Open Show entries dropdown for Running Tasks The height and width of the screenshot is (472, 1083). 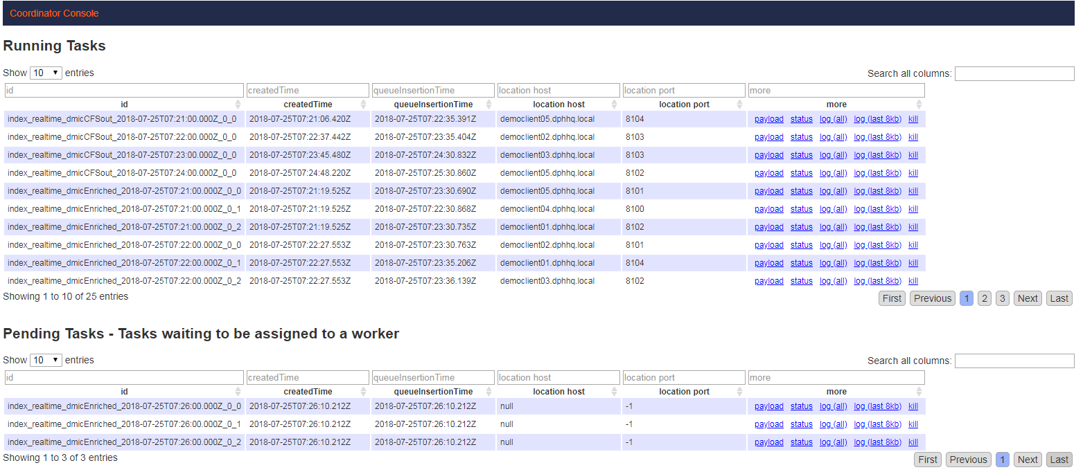tap(46, 73)
